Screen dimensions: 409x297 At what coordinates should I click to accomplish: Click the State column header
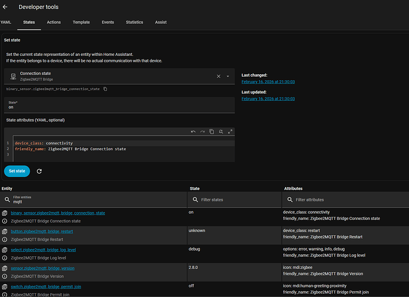[x=195, y=188]
